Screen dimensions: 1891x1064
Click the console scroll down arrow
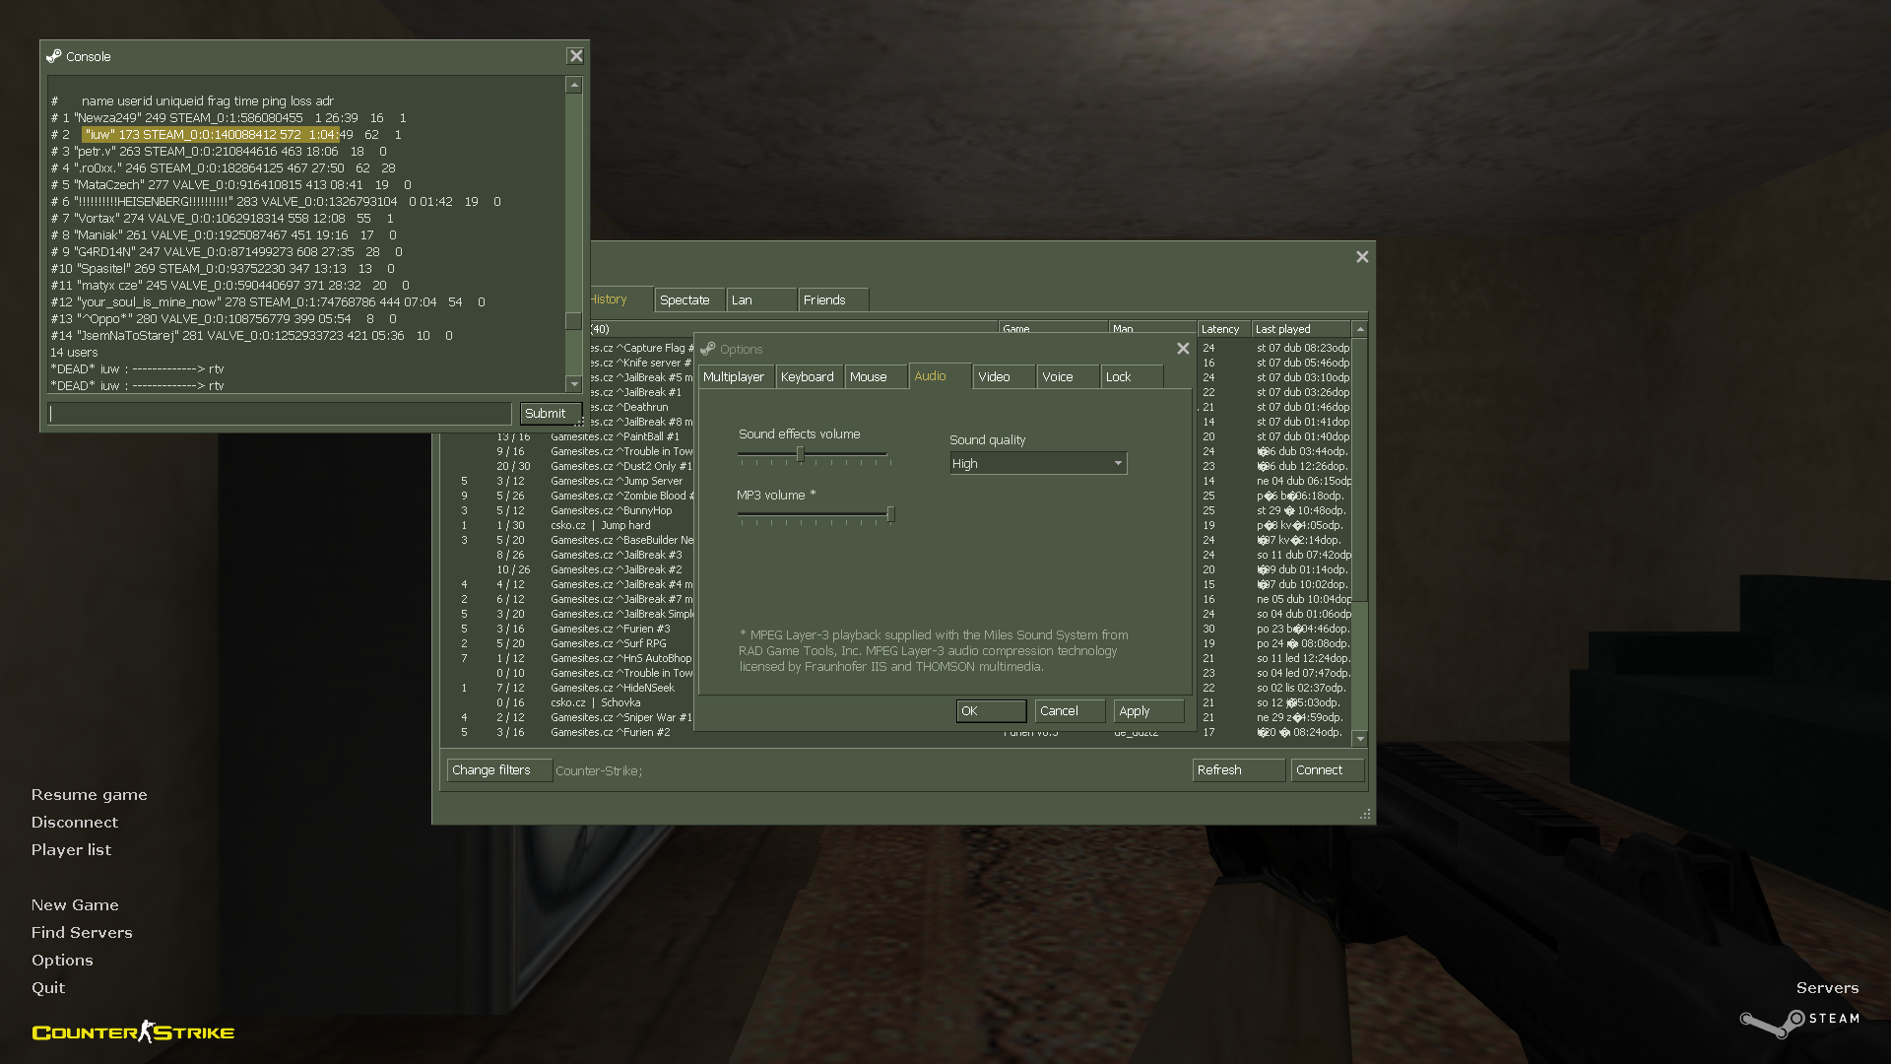pos(574,384)
